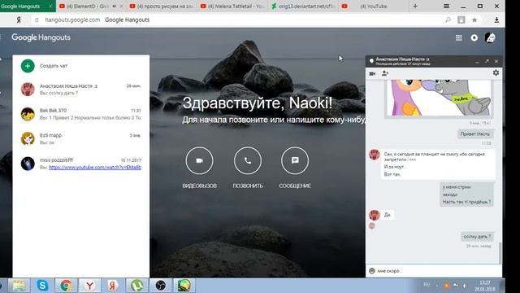Image resolution: width=520 pixels, height=293 pixels.
Task: Click ВИДЕОВЫЗОВ label
Action: 199,186
